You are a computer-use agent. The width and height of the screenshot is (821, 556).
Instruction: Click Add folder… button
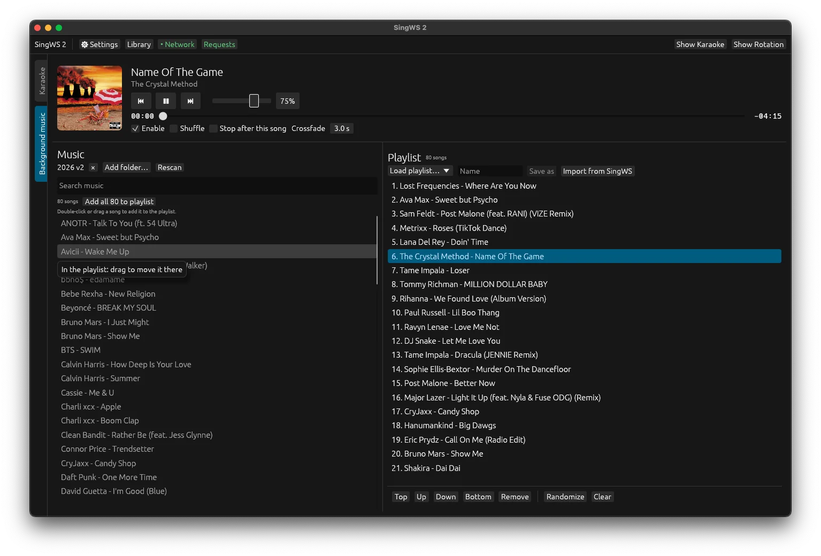(x=126, y=167)
